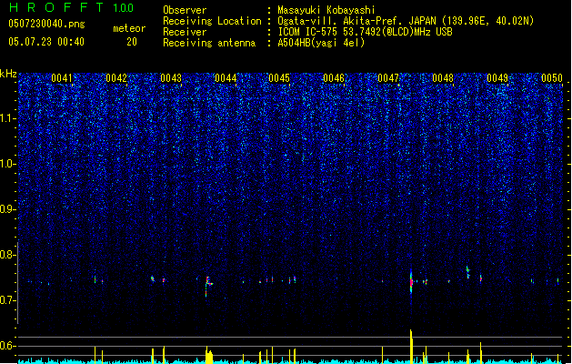Click the 0050 time marker
Screen dimensions: 572x364
552,78
